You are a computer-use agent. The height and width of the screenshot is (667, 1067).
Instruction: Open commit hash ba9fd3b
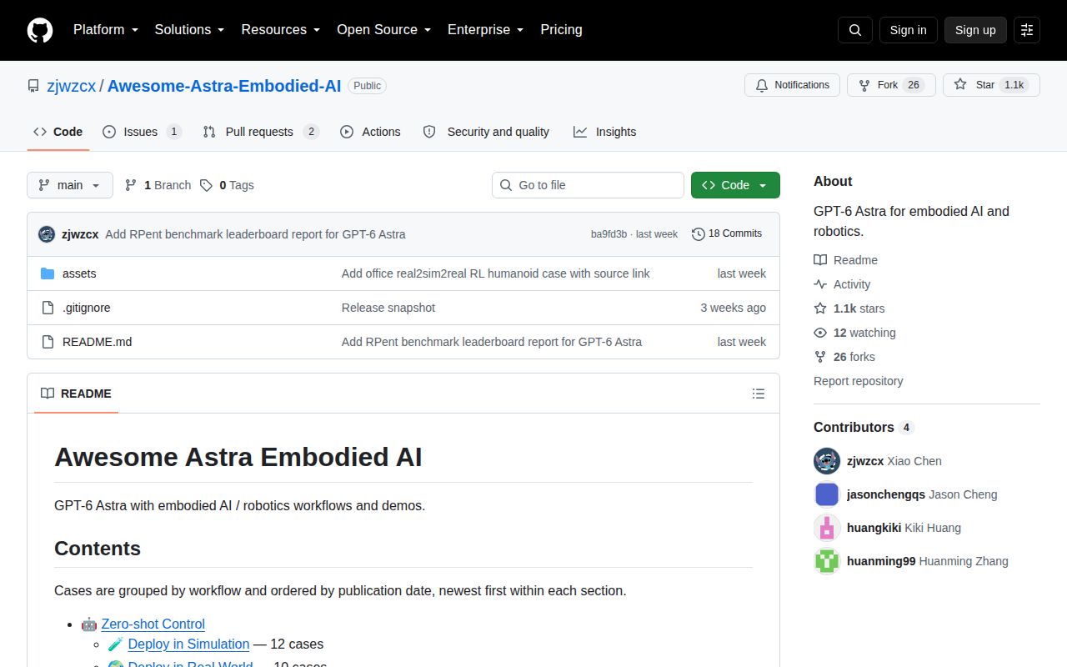point(609,234)
